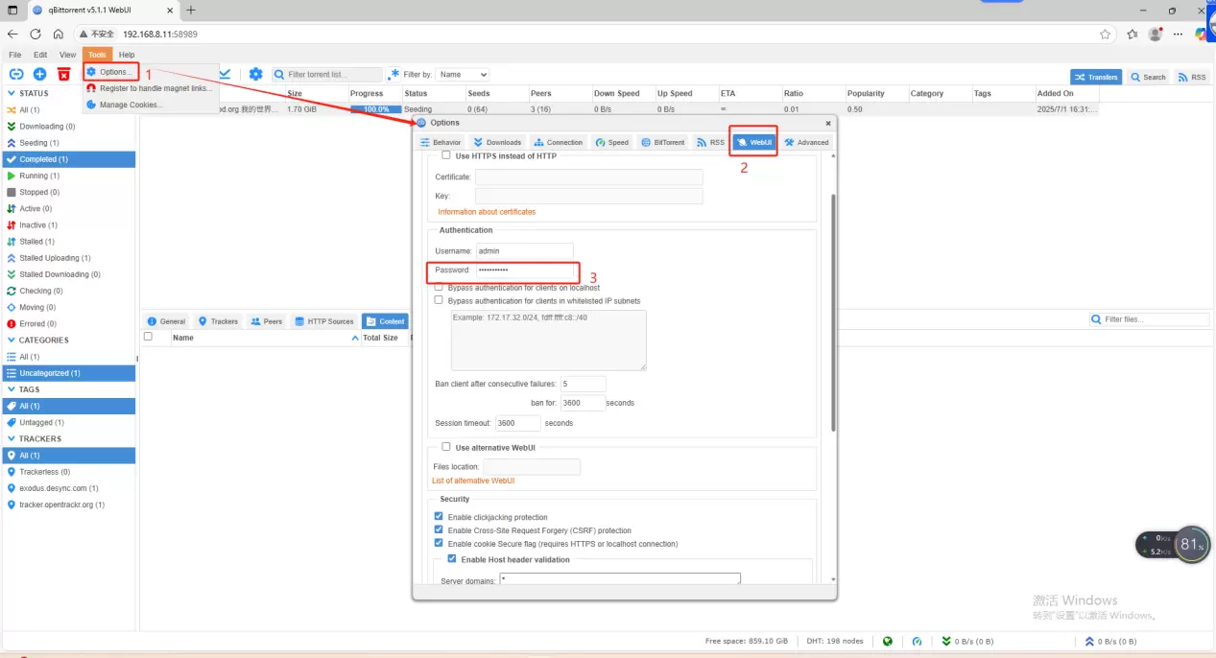The height and width of the screenshot is (658, 1216).
Task: Click the green connection status globe icon
Action: click(x=888, y=642)
